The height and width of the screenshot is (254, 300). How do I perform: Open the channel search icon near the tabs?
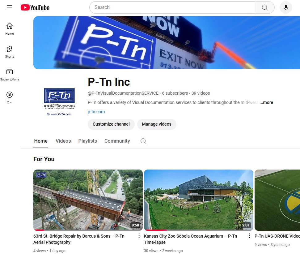[x=143, y=141]
